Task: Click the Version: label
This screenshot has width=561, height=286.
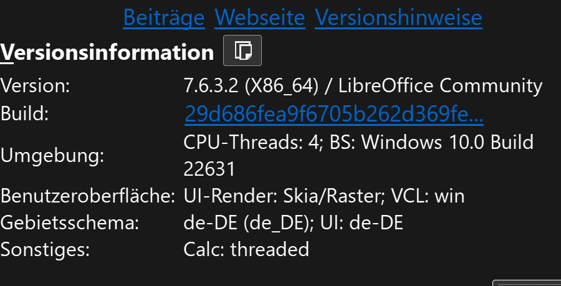Action: (x=35, y=86)
